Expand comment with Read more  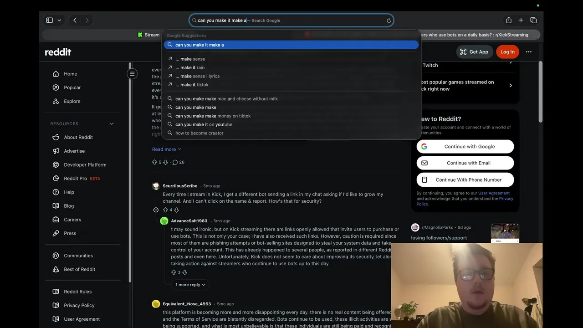(166, 149)
